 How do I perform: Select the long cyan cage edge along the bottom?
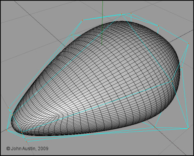(107, 135)
